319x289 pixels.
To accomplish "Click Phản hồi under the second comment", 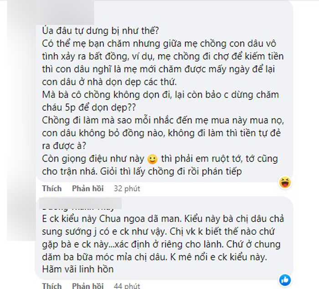I will (x=88, y=286).
